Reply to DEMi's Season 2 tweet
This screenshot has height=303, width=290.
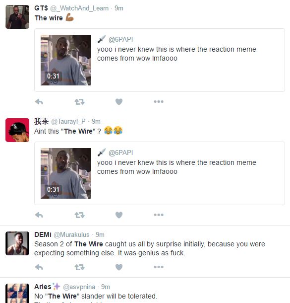coord(39,267)
